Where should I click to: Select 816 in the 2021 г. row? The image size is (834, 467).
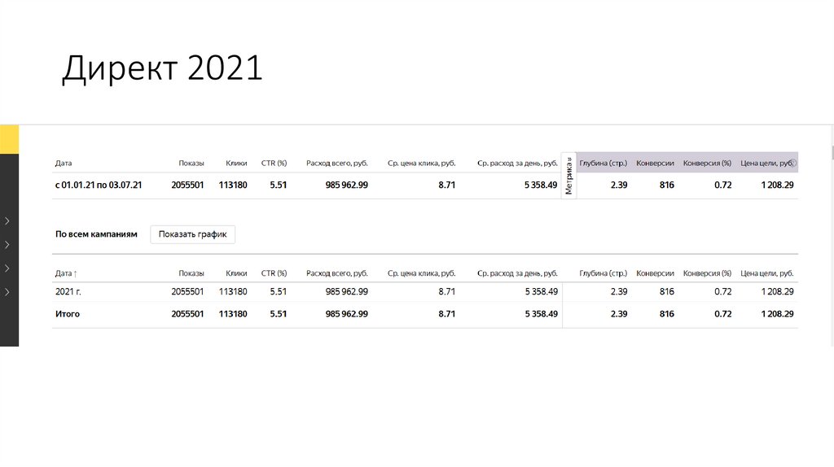(x=667, y=292)
